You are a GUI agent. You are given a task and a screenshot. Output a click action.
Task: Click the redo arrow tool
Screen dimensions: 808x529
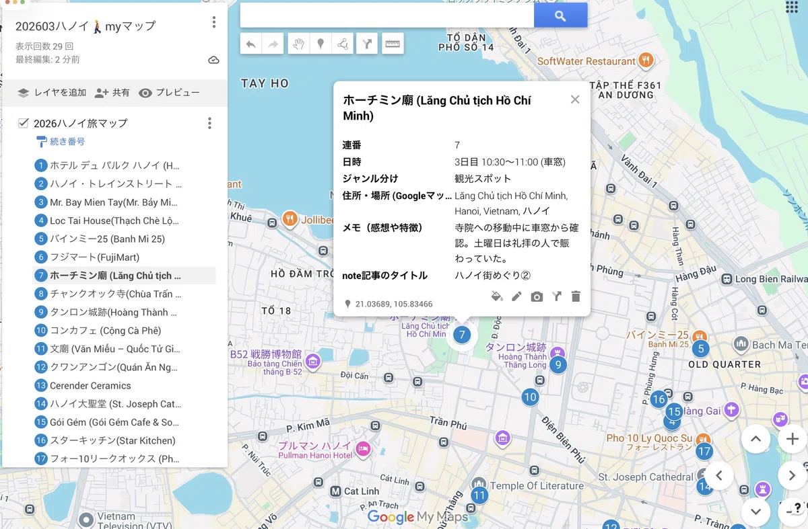pyautogui.click(x=273, y=44)
